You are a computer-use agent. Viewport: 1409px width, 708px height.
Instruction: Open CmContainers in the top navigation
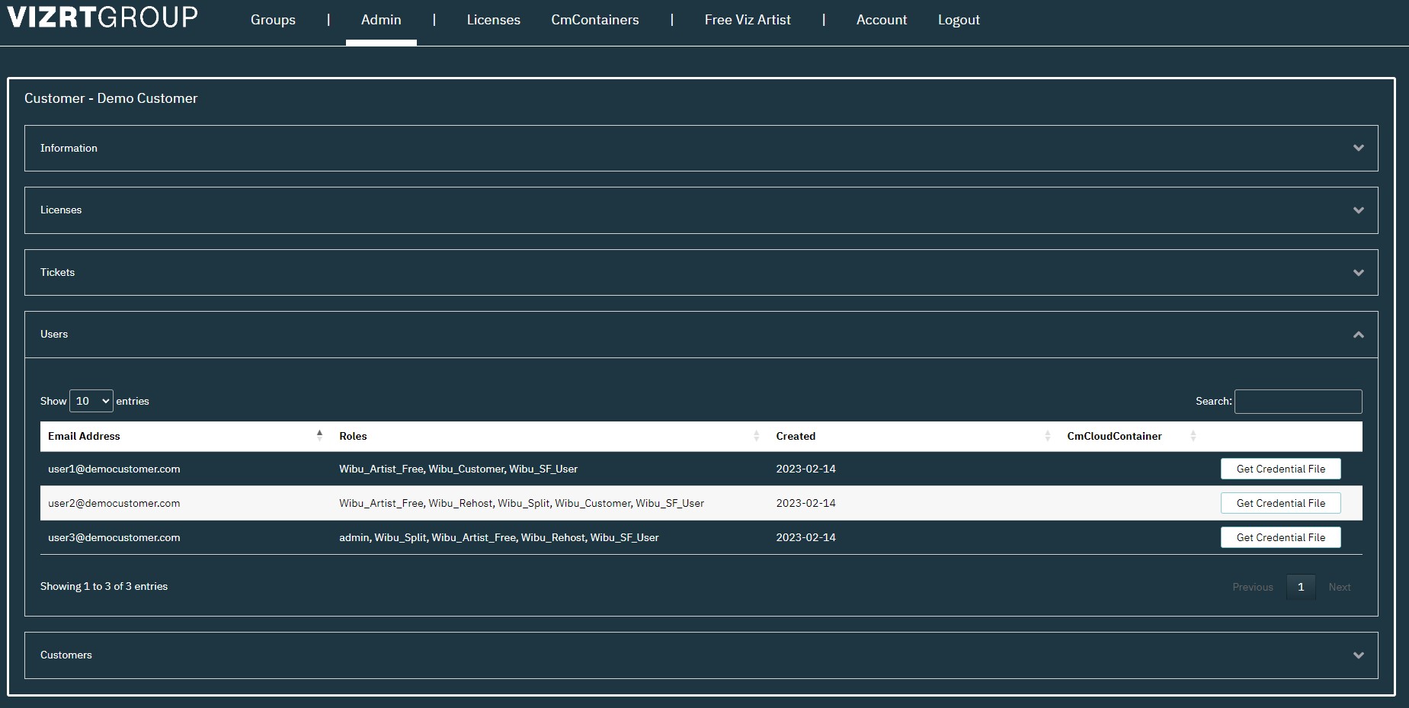coord(595,20)
